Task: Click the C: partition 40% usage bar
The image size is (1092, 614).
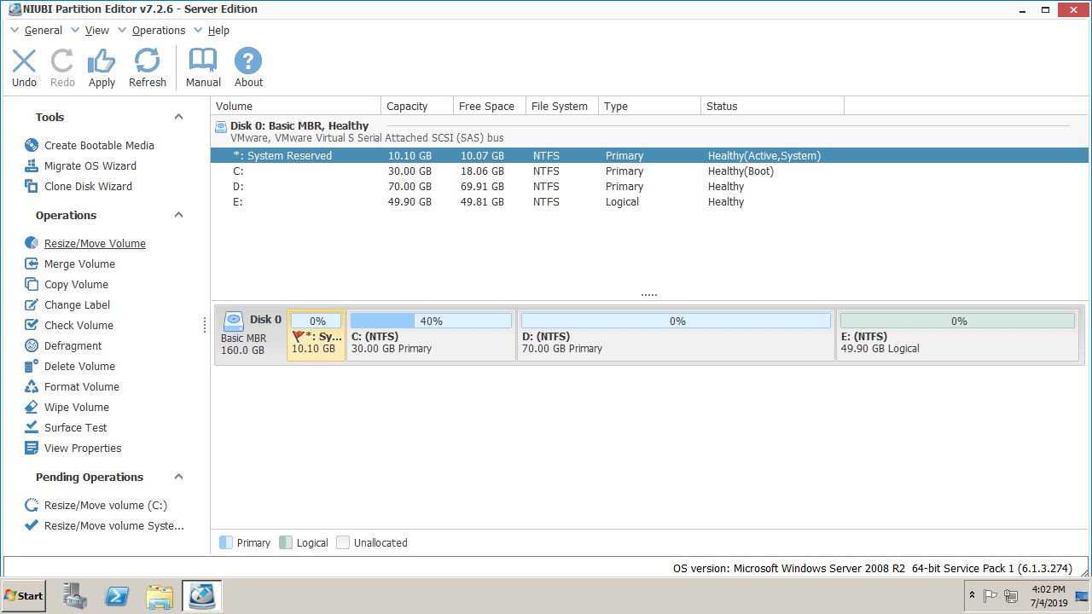Action: click(431, 321)
